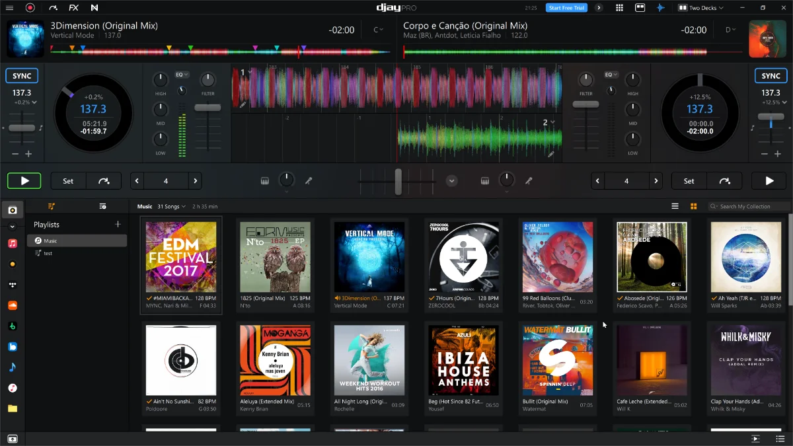Expand the left deck EQ dropdown

point(182,75)
